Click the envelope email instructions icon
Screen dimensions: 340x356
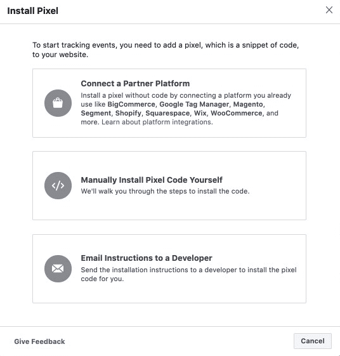(58, 268)
